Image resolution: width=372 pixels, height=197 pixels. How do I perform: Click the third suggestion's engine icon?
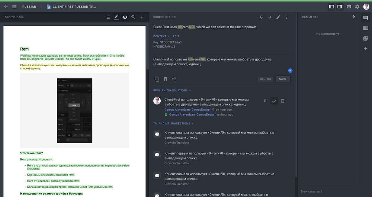tap(157, 175)
